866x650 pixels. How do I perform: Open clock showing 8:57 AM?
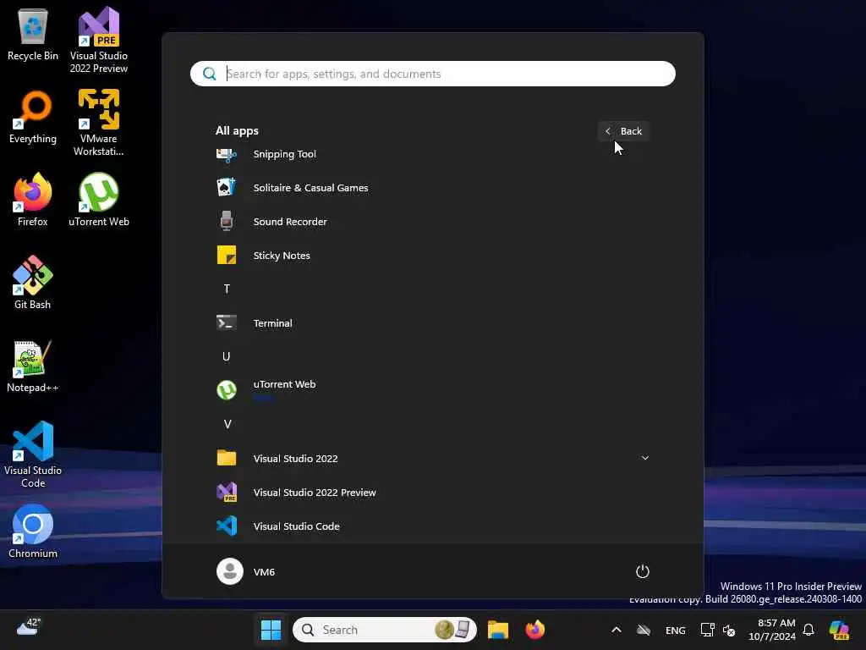pos(771,630)
